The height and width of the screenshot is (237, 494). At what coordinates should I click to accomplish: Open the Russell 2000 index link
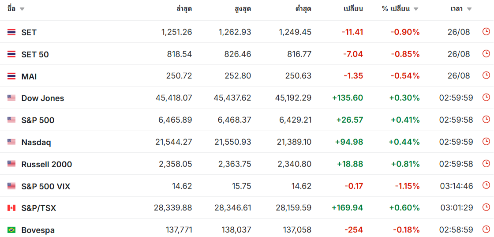click(47, 164)
